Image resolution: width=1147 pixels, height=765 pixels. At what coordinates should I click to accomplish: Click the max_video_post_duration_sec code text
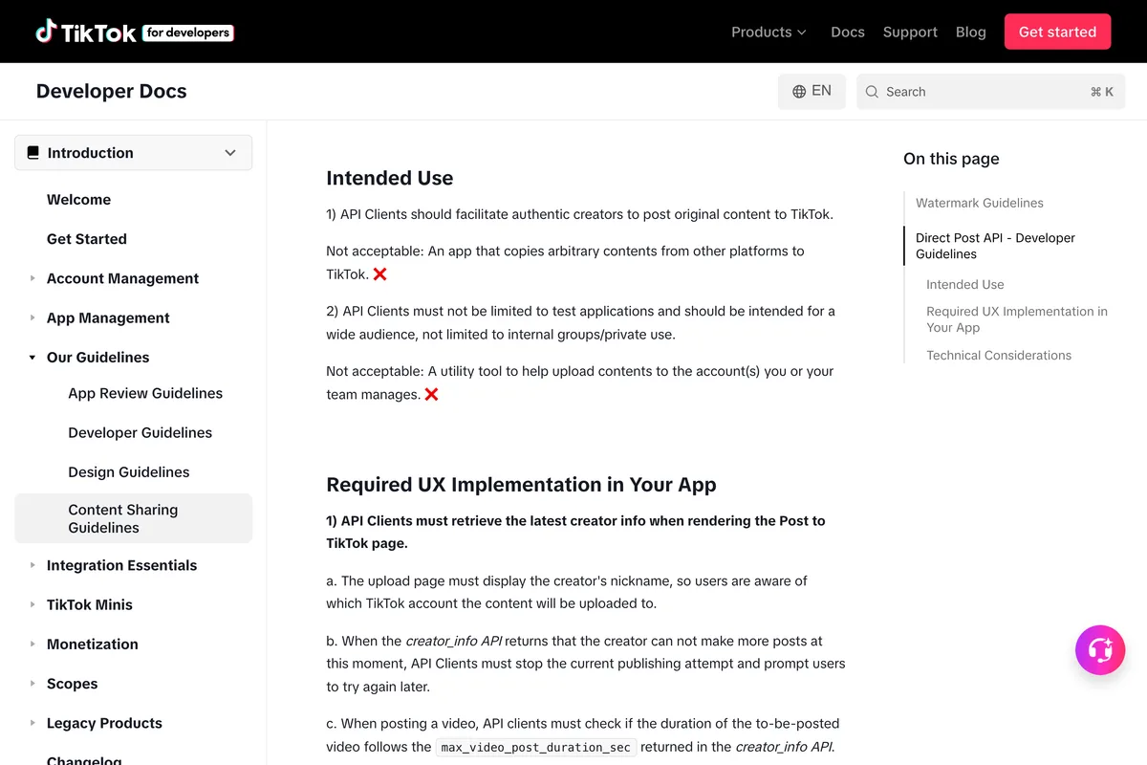click(536, 747)
